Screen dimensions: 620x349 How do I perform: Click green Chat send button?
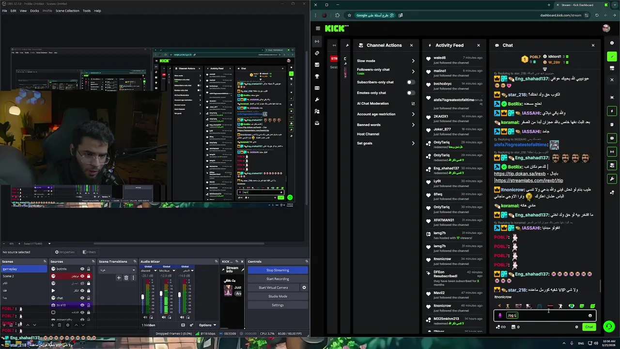pos(589,327)
